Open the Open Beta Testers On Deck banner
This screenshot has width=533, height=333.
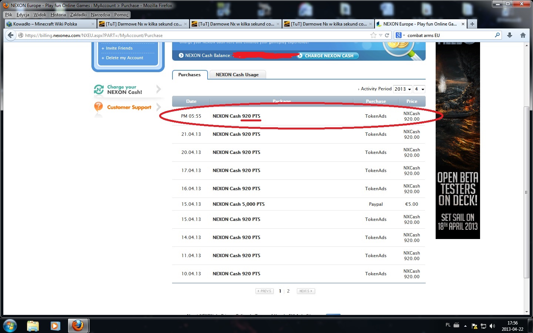coord(458,141)
